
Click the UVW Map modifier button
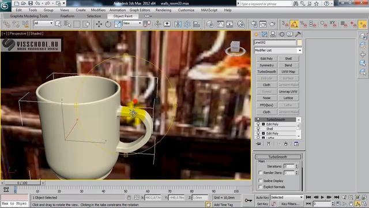pos(288,72)
